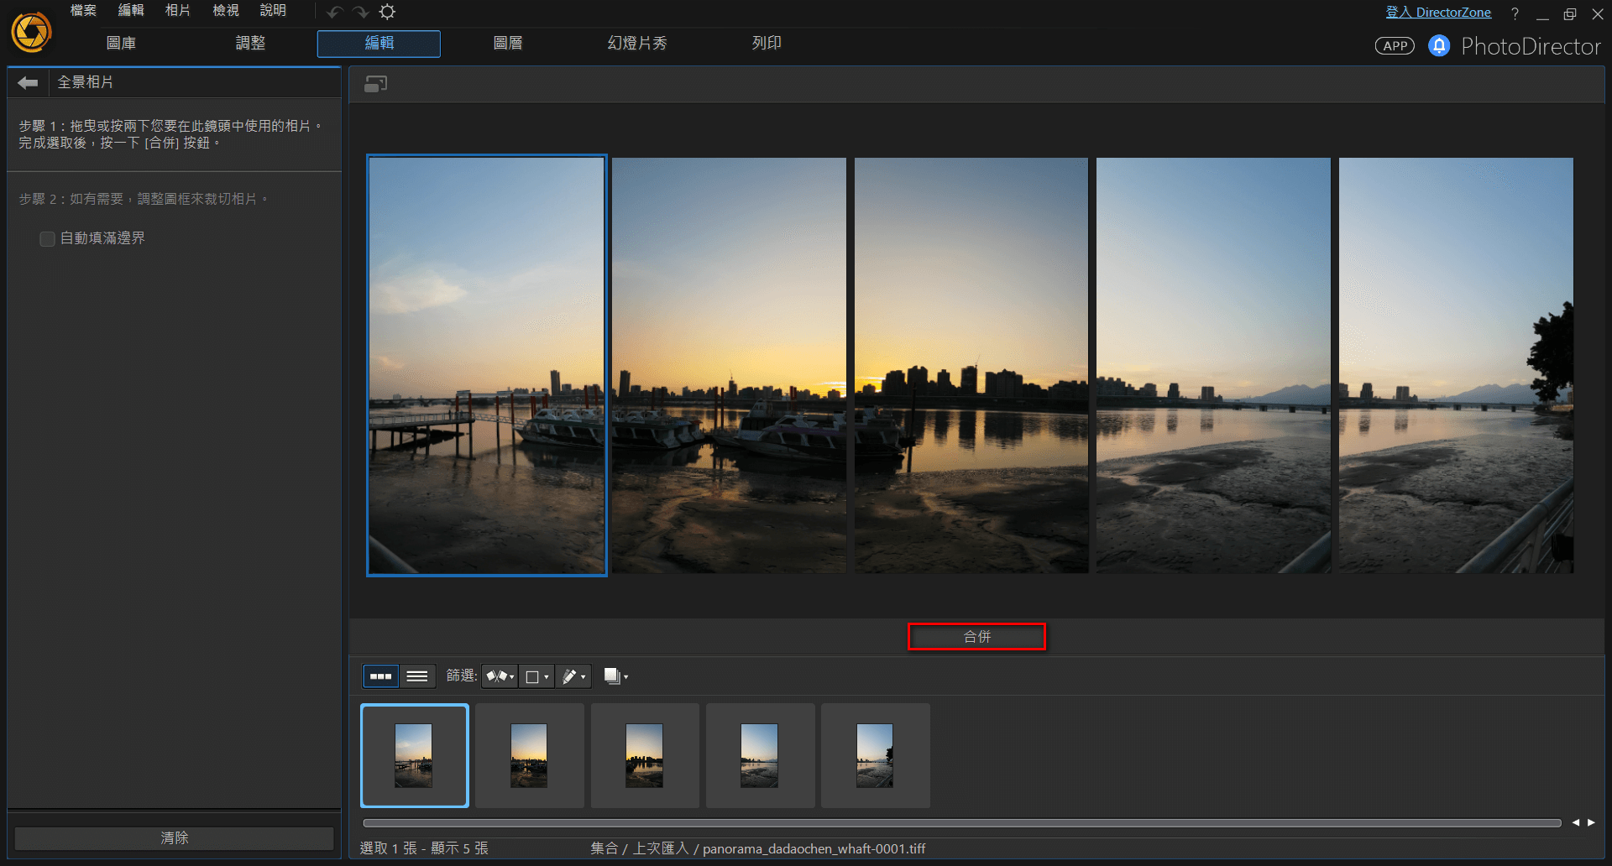Open the 相片 menu
This screenshot has width=1612, height=866.
coord(178,10)
